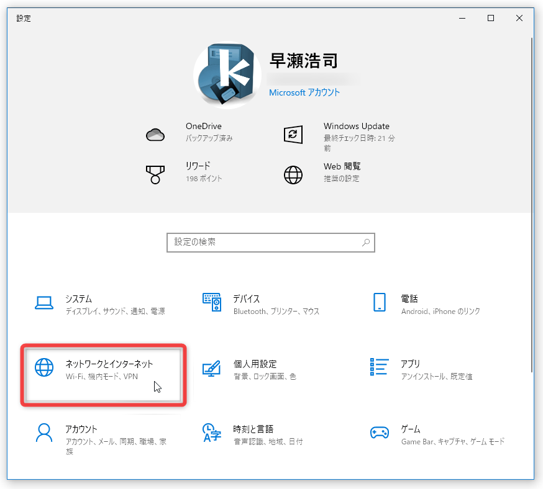Maximize the 設定 window
The width and height of the screenshot is (543, 489).
pos(491,18)
